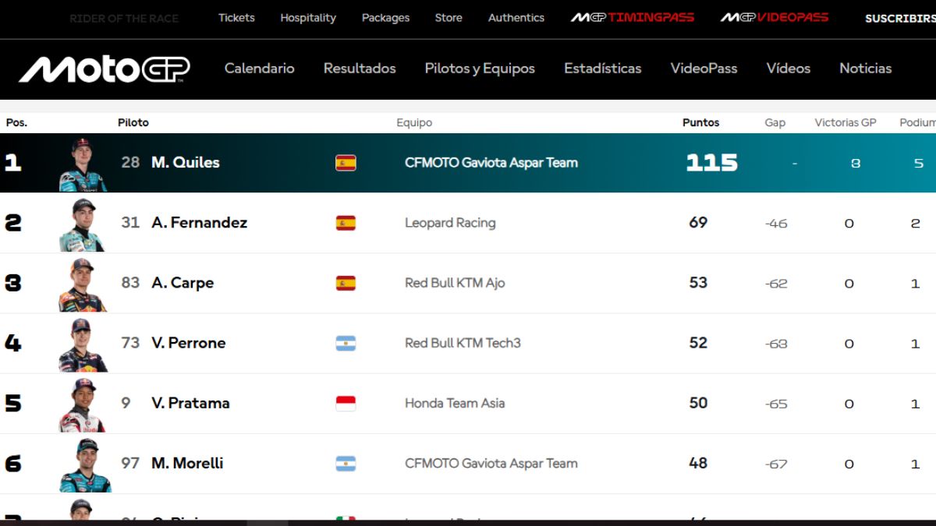Screen dimensions: 936x526
Task: Open the Resultados menu
Action: [360, 69]
